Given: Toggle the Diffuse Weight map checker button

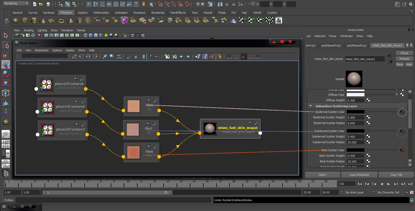Looking at the screenshot, I should (368, 100).
